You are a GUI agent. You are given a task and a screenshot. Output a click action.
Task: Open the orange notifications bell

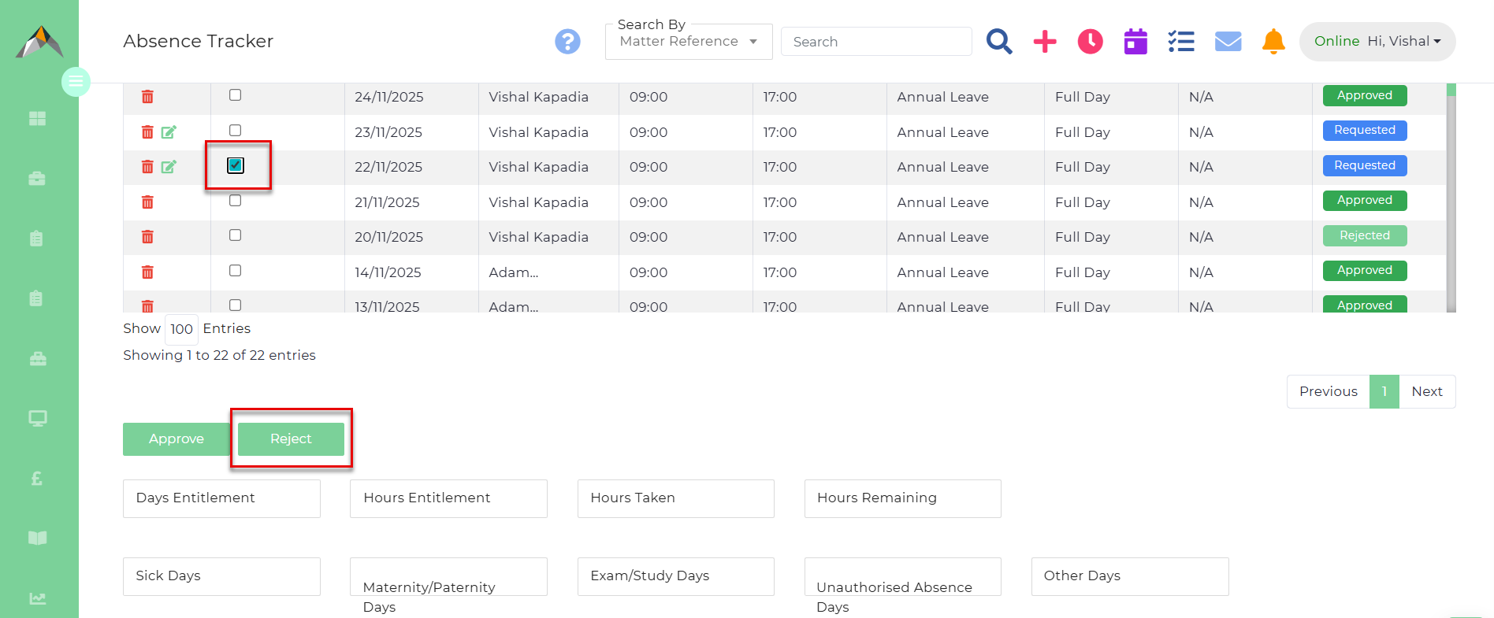pos(1273,42)
